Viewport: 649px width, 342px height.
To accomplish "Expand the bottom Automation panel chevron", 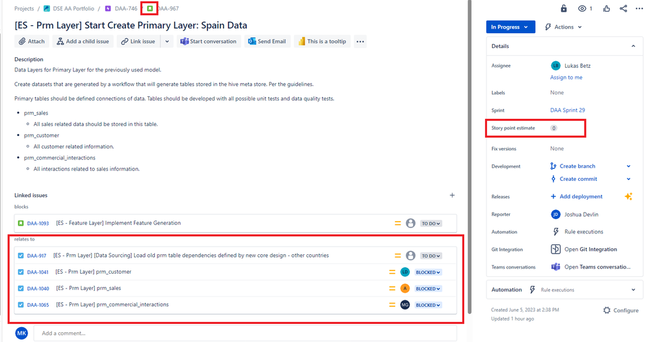I will coord(633,290).
